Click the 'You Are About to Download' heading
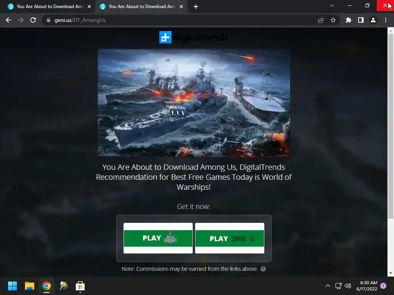 194,177
